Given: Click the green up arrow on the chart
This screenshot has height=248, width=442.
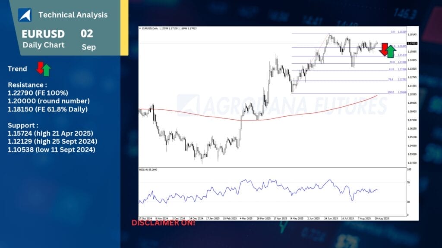Looking at the screenshot, I should [391, 52].
